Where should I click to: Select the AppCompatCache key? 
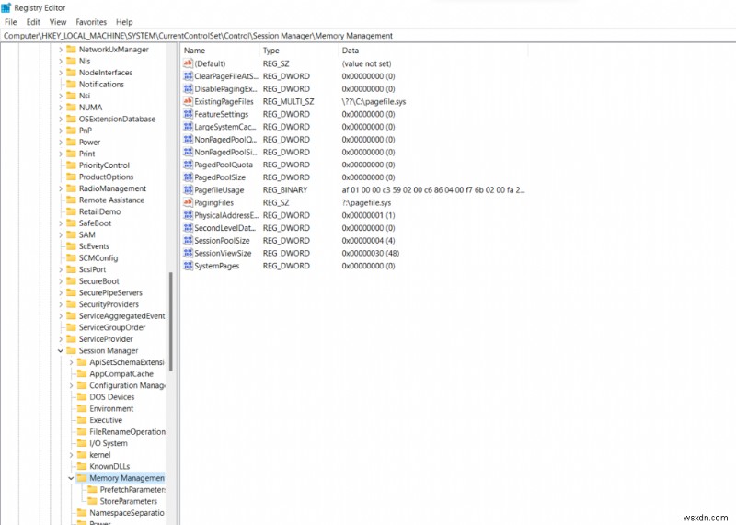[x=121, y=374]
